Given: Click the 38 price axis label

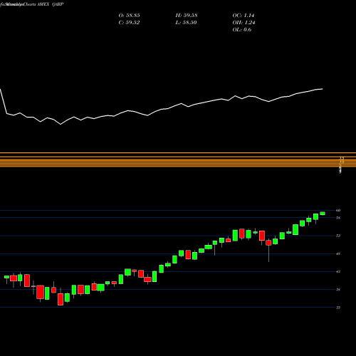Looking at the screenshot, I should coord(338,290).
